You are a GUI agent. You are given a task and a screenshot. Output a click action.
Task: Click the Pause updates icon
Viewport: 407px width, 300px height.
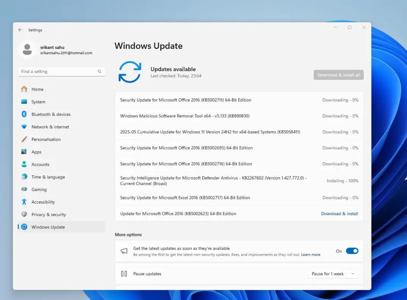click(x=124, y=273)
